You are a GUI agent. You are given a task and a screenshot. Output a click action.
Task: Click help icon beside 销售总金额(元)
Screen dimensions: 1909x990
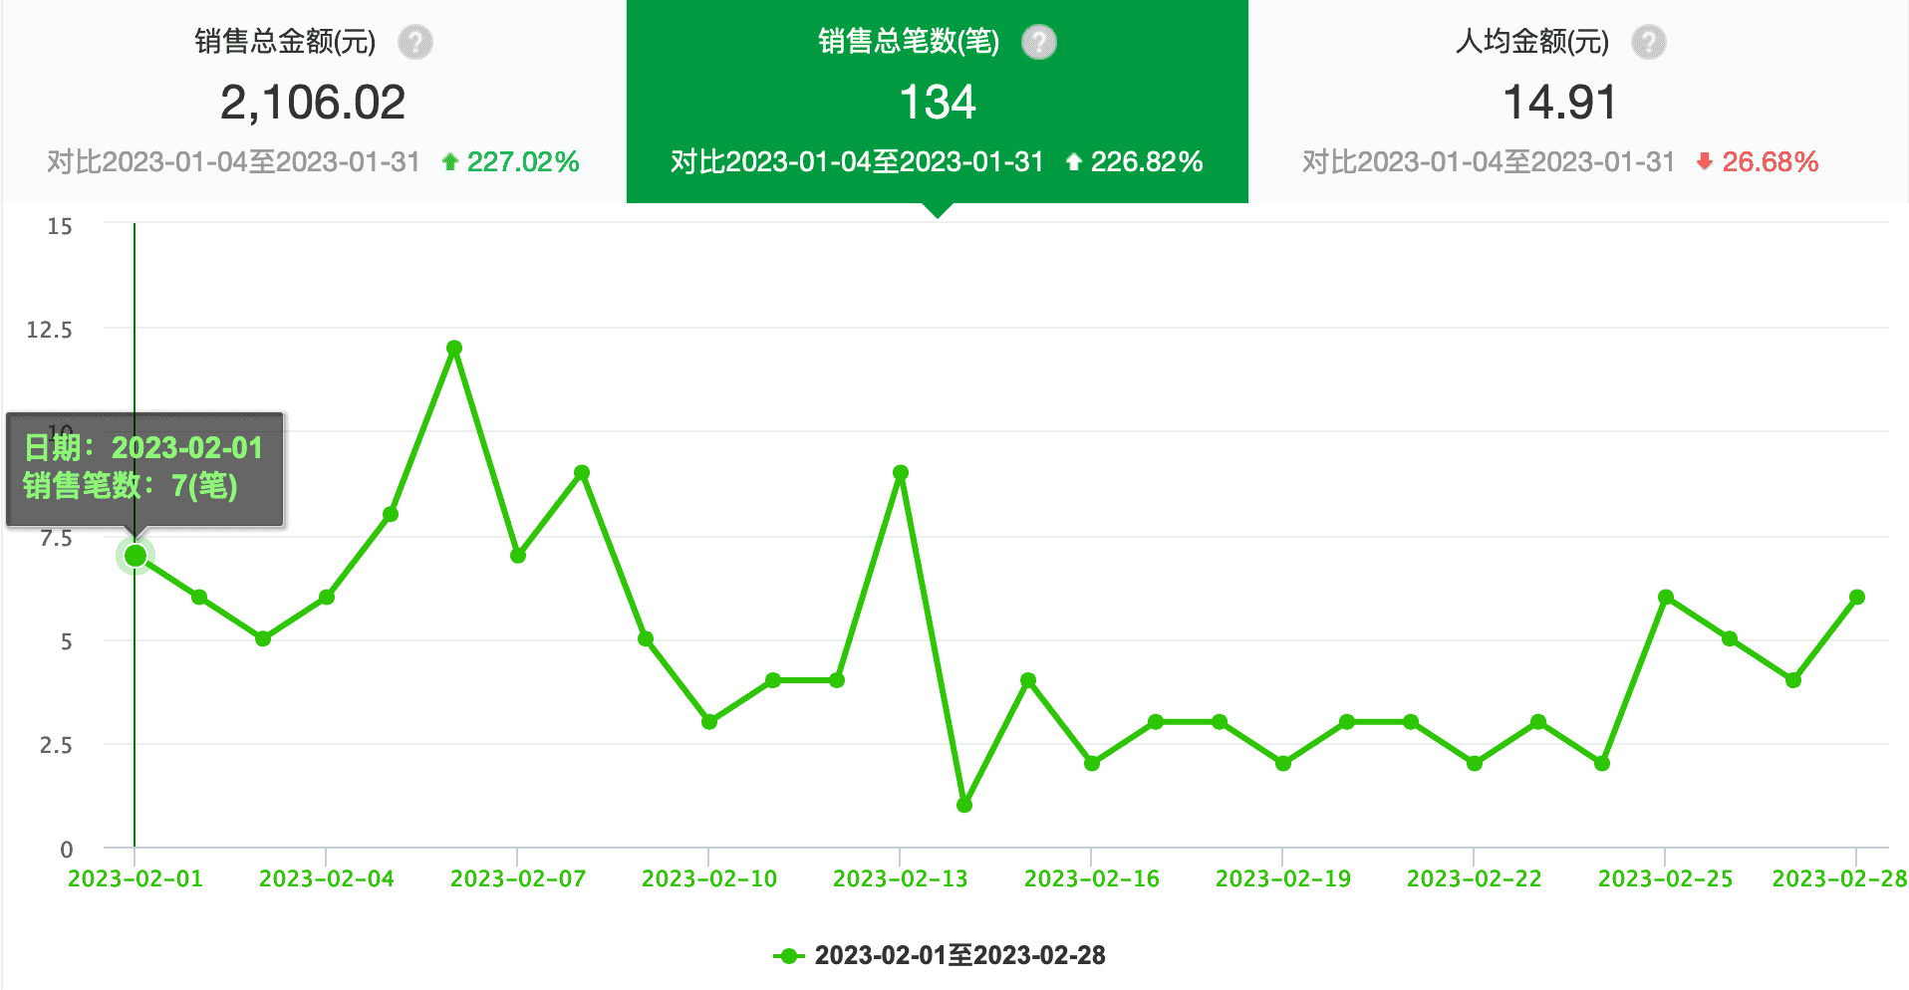click(x=414, y=42)
